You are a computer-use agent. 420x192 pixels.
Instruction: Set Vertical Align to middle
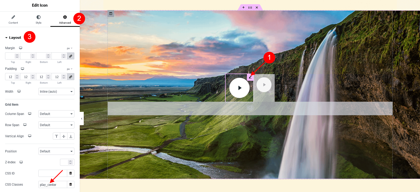click(x=63, y=136)
